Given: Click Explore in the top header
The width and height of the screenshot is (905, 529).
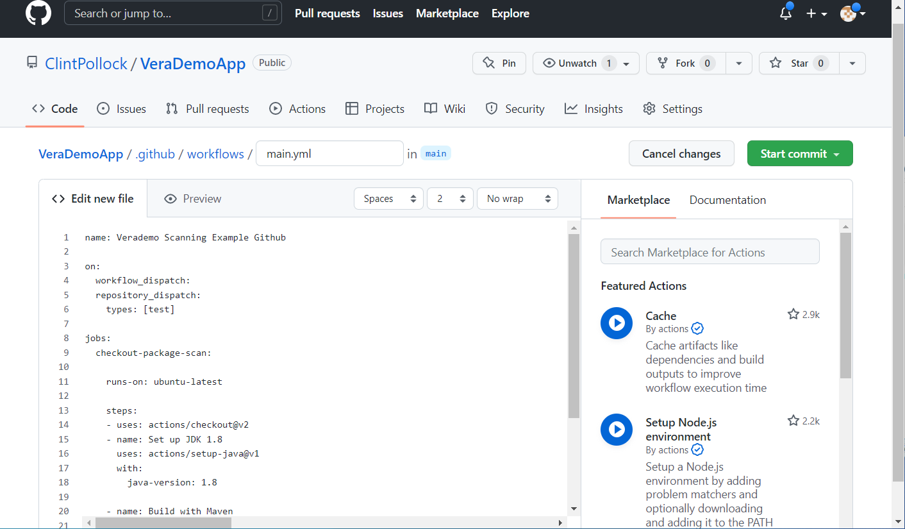Looking at the screenshot, I should (x=510, y=13).
